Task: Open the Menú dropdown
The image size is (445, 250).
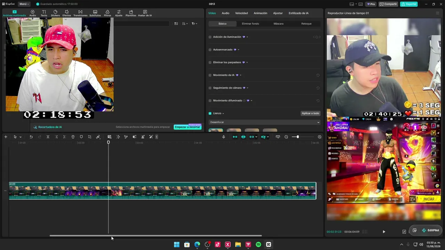Action: [24, 4]
